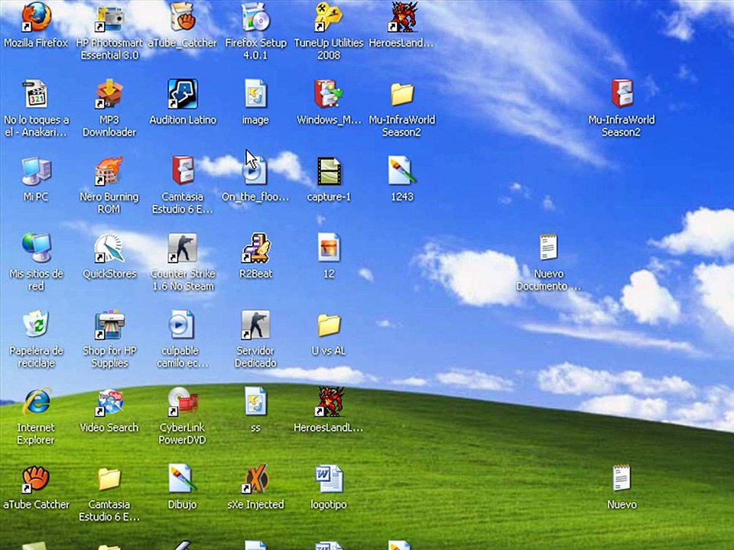
Task: Select the Dibujo paint file
Action: click(x=182, y=478)
